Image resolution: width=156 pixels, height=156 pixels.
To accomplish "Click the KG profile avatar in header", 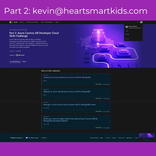I will (141, 22).
